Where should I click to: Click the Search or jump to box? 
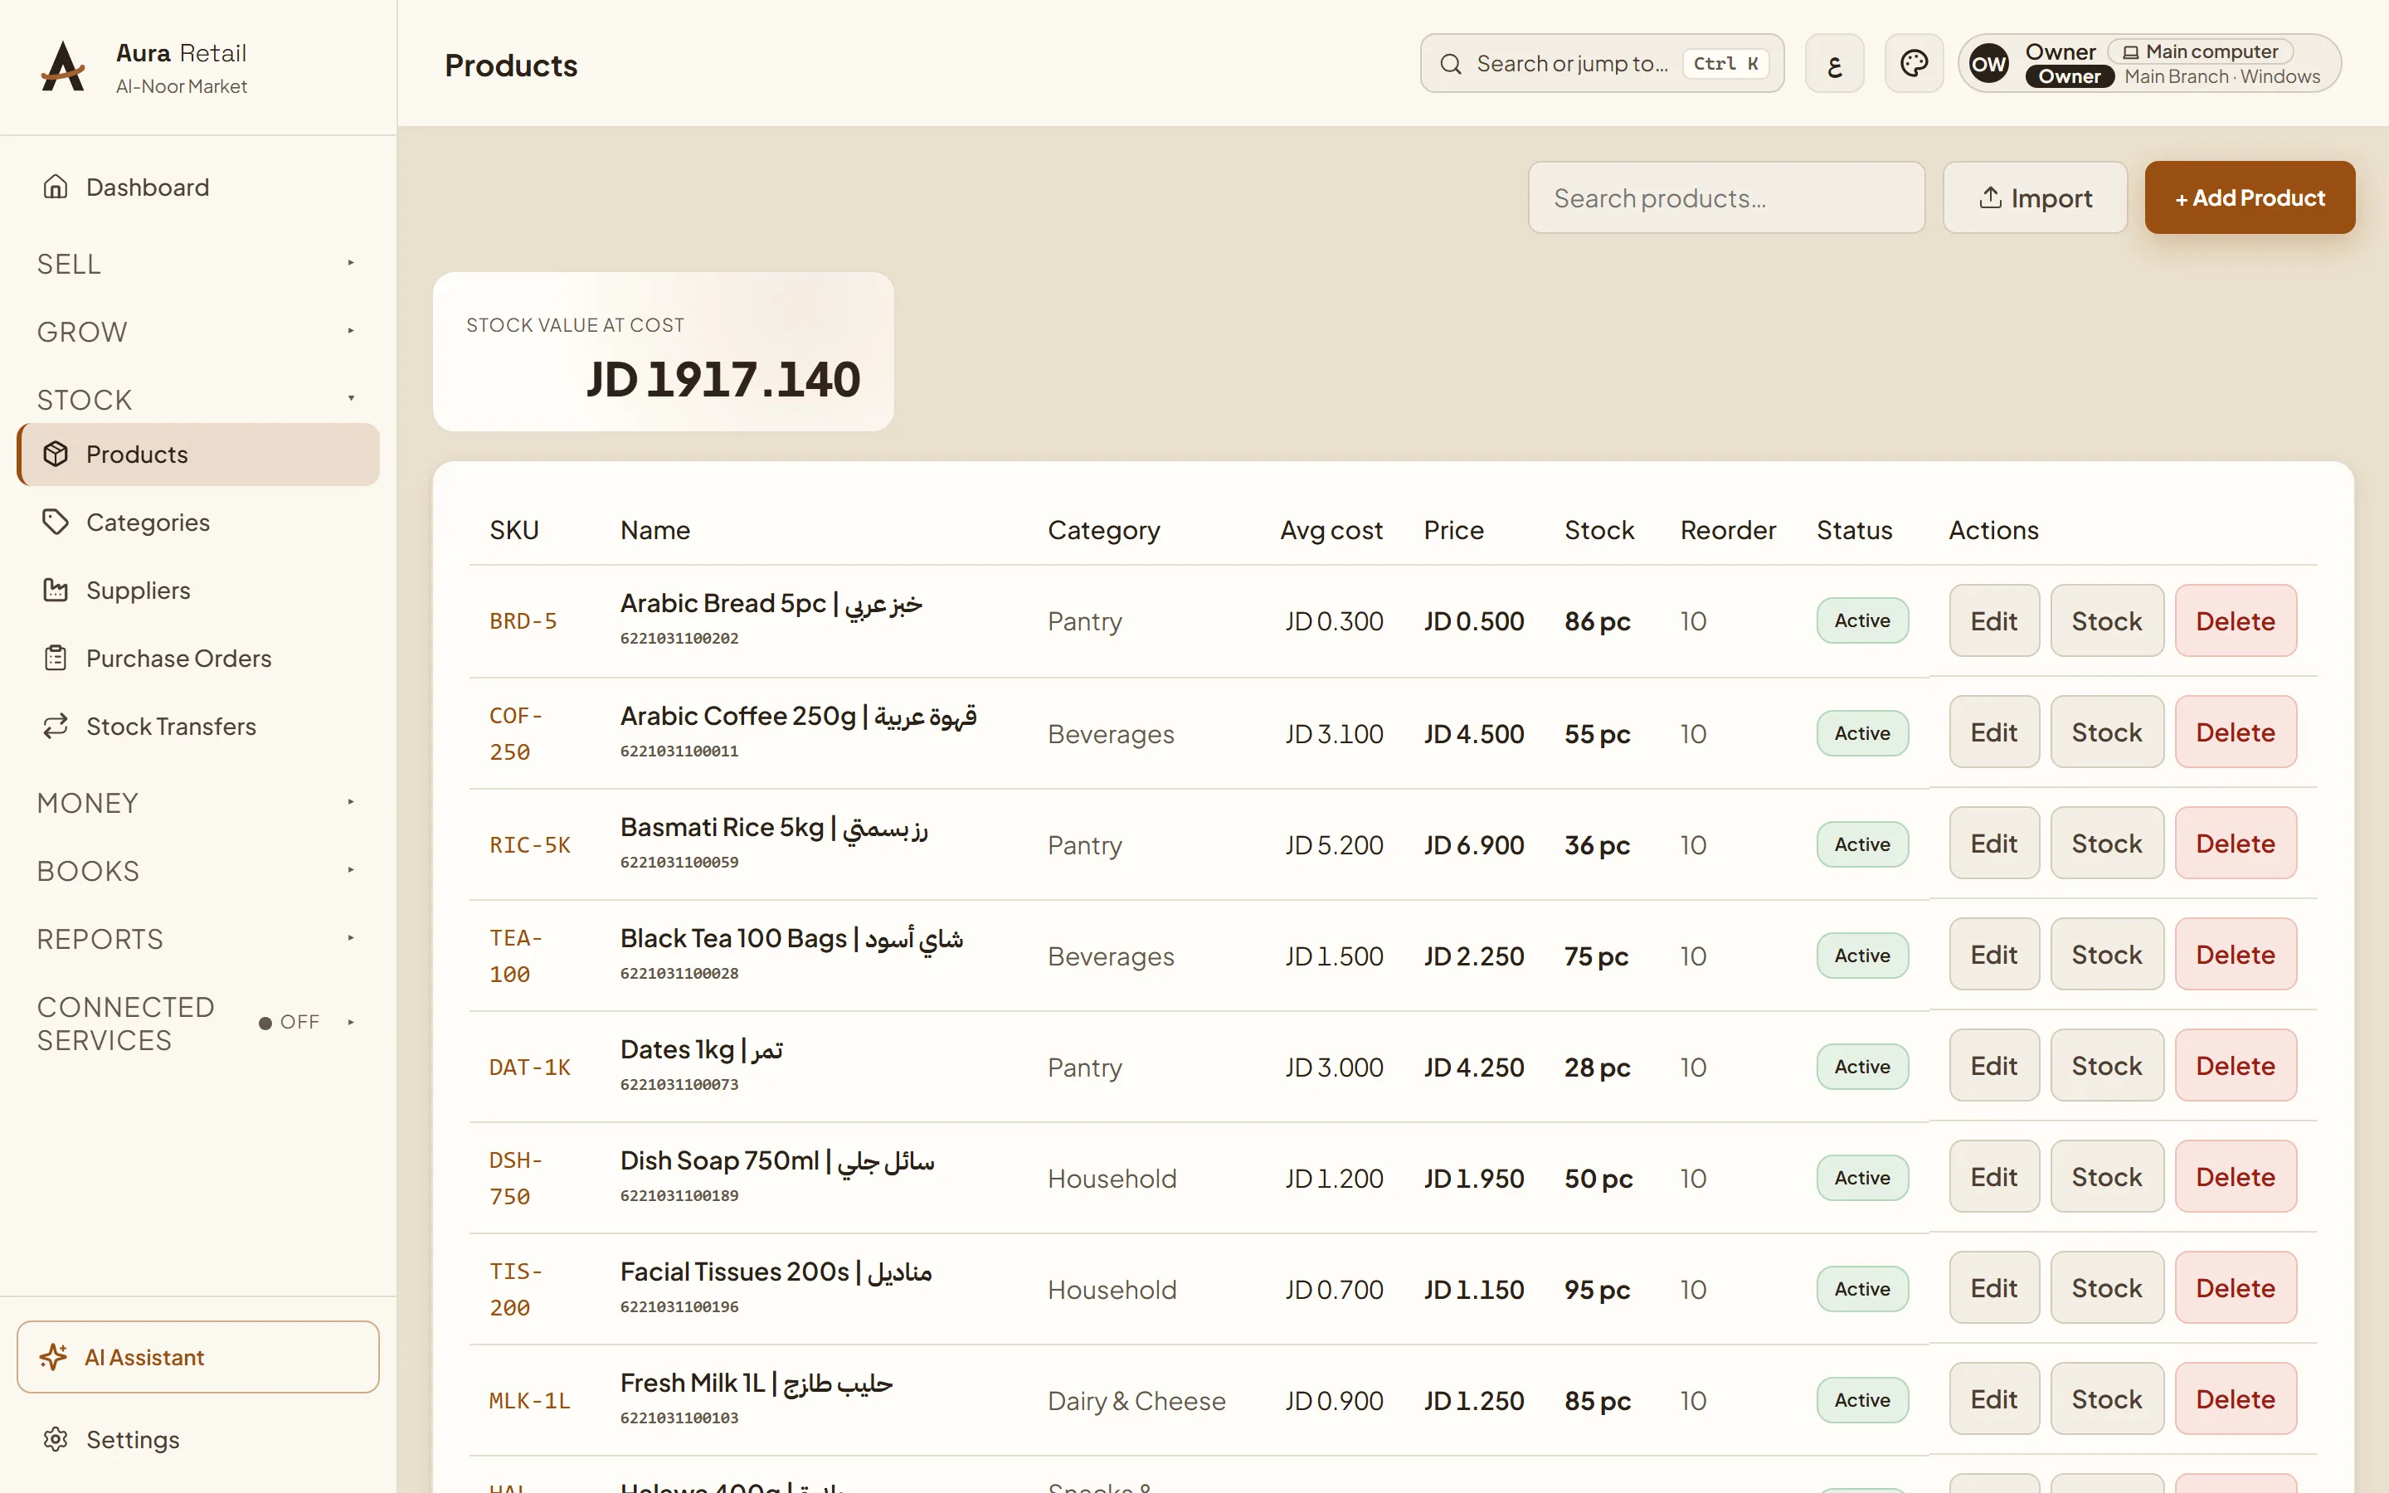pos(1601,63)
